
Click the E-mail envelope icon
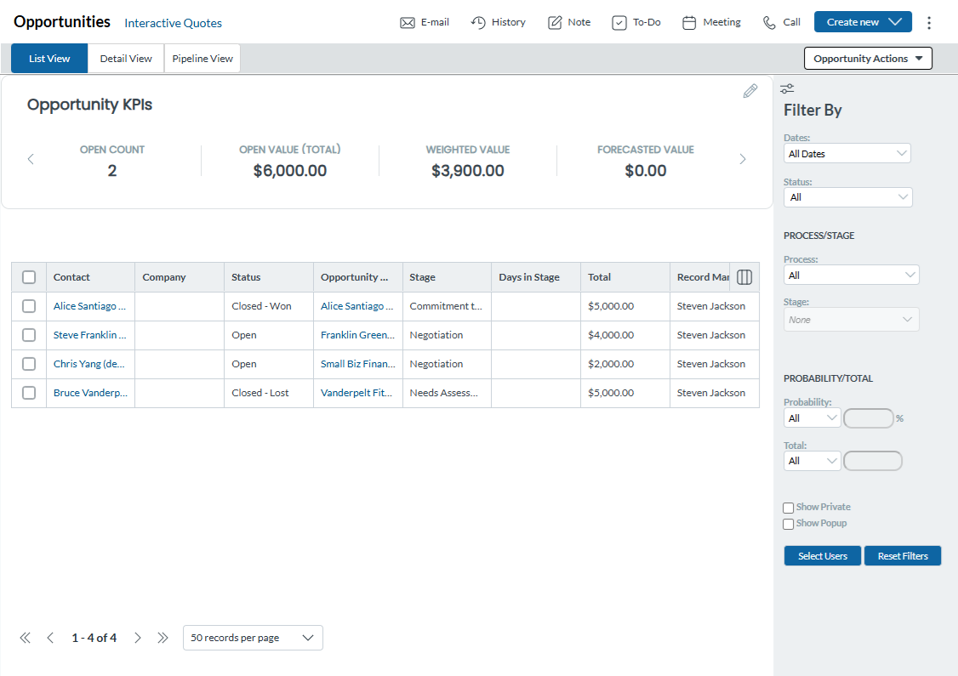(407, 23)
